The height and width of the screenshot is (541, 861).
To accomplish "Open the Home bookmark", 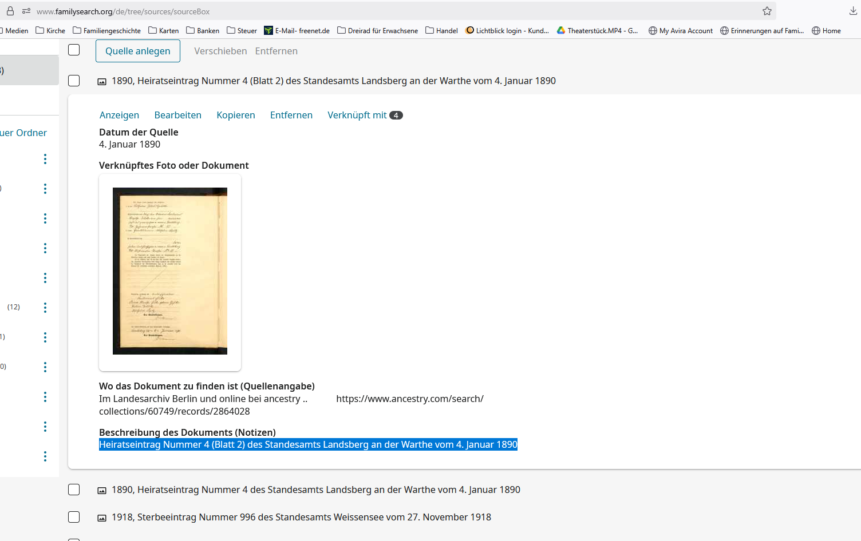I will [826, 30].
